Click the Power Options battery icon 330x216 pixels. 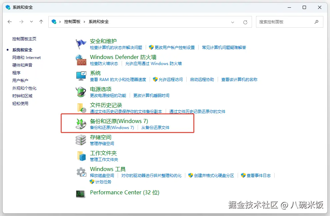coord(81,92)
